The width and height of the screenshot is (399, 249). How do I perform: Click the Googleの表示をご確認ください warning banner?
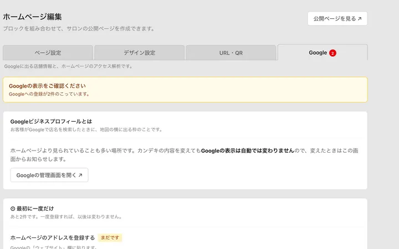click(185, 90)
